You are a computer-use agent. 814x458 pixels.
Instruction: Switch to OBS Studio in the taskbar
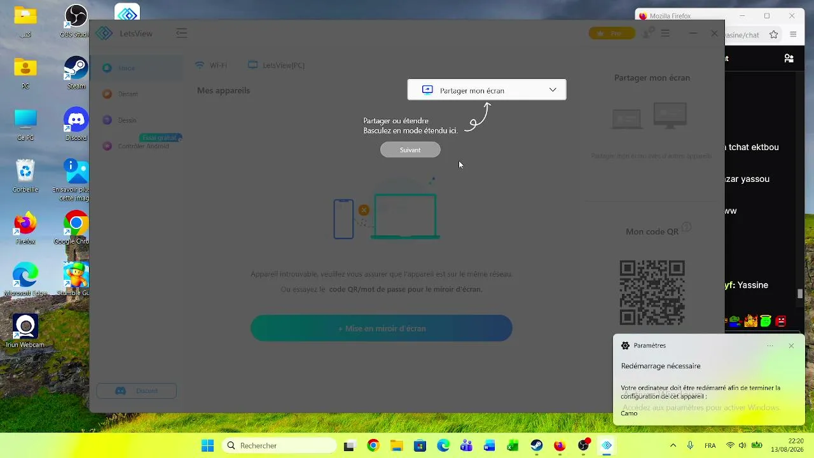(584, 446)
